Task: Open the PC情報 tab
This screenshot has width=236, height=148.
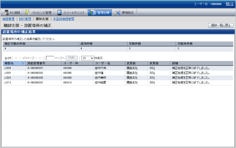Action: click(12, 13)
